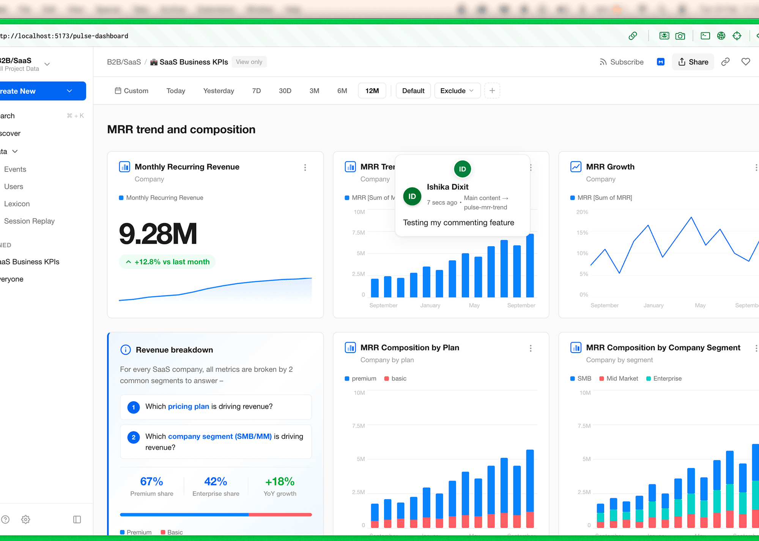Click the help question mark icon
The width and height of the screenshot is (759, 541).
(x=5, y=519)
